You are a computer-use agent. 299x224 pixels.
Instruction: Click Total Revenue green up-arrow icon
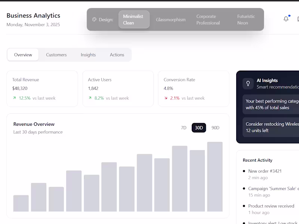point(14,98)
